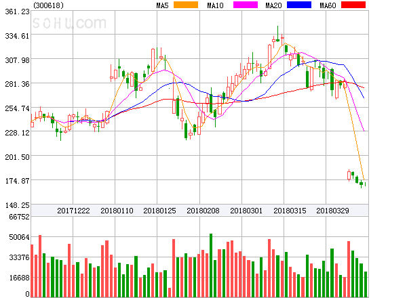Click the 50064 volume axis label
The image size is (407, 298).
(19, 237)
